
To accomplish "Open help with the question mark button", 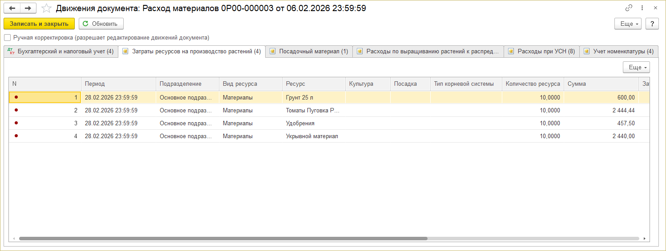I will [x=652, y=24].
